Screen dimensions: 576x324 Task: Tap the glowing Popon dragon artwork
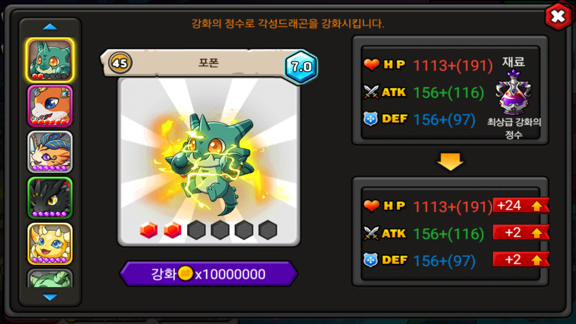[209, 162]
